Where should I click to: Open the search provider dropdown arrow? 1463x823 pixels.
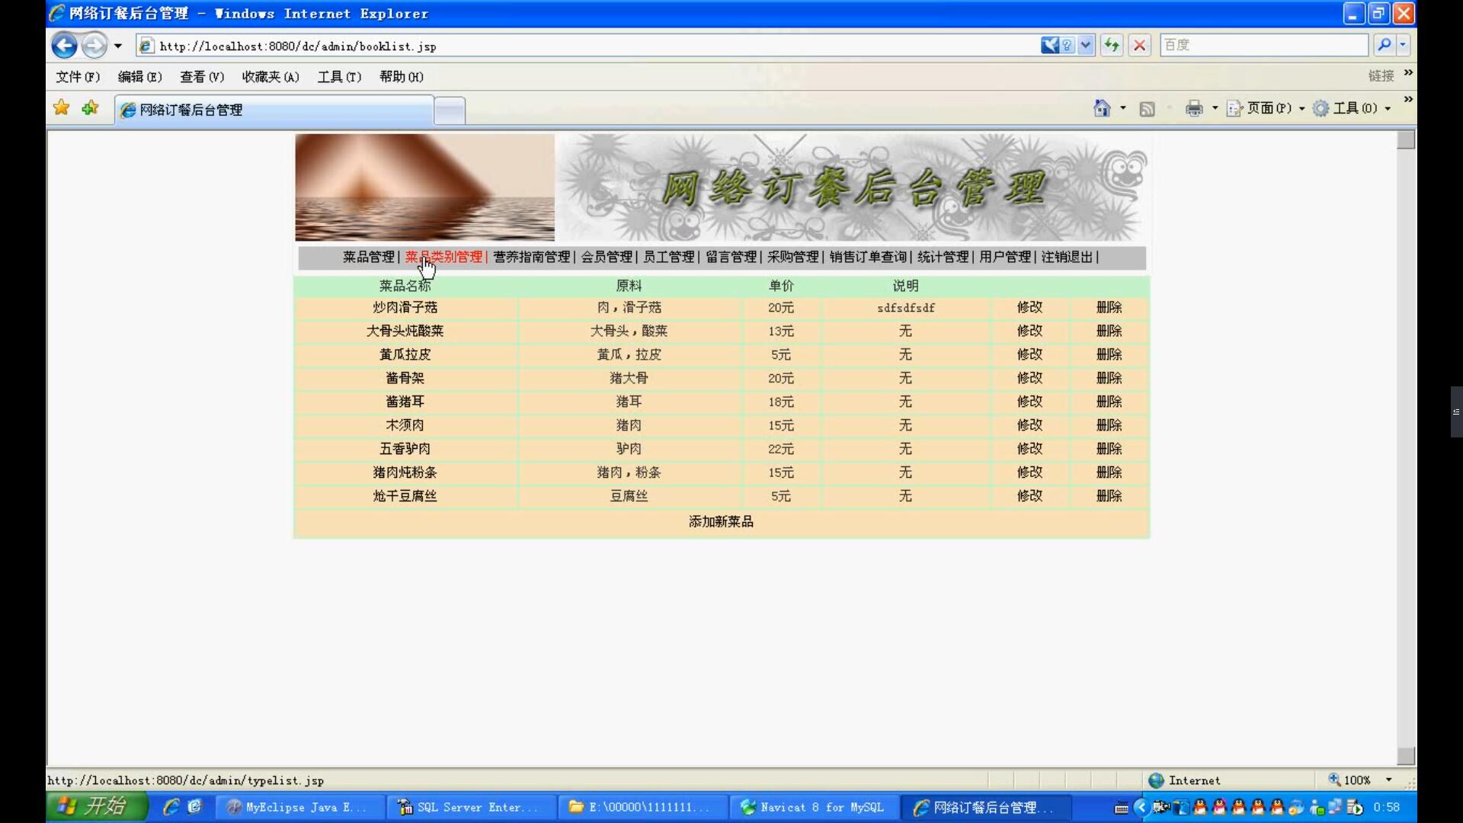pyautogui.click(x=1403, y=45)
